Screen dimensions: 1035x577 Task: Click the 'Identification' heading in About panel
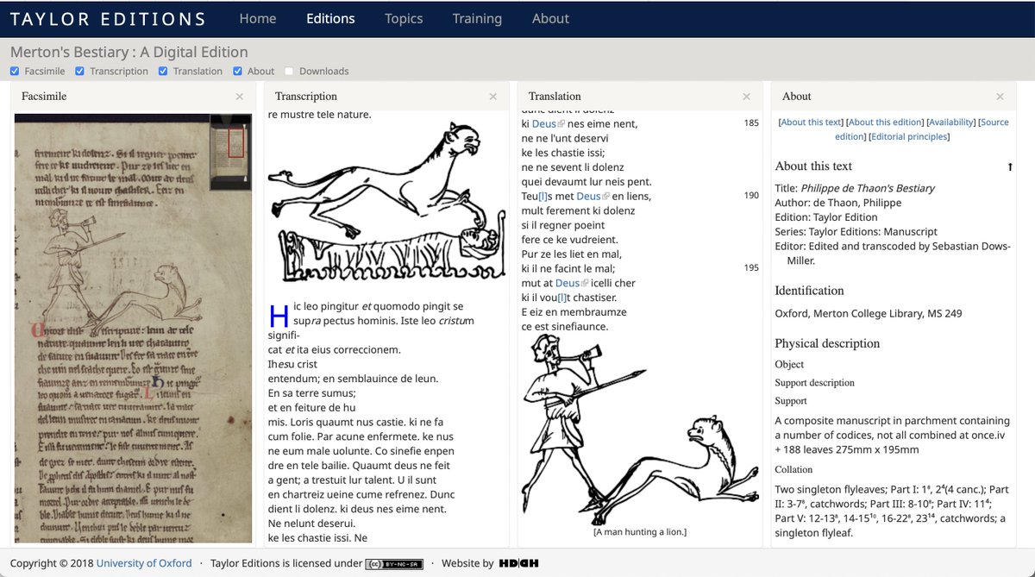809,291
